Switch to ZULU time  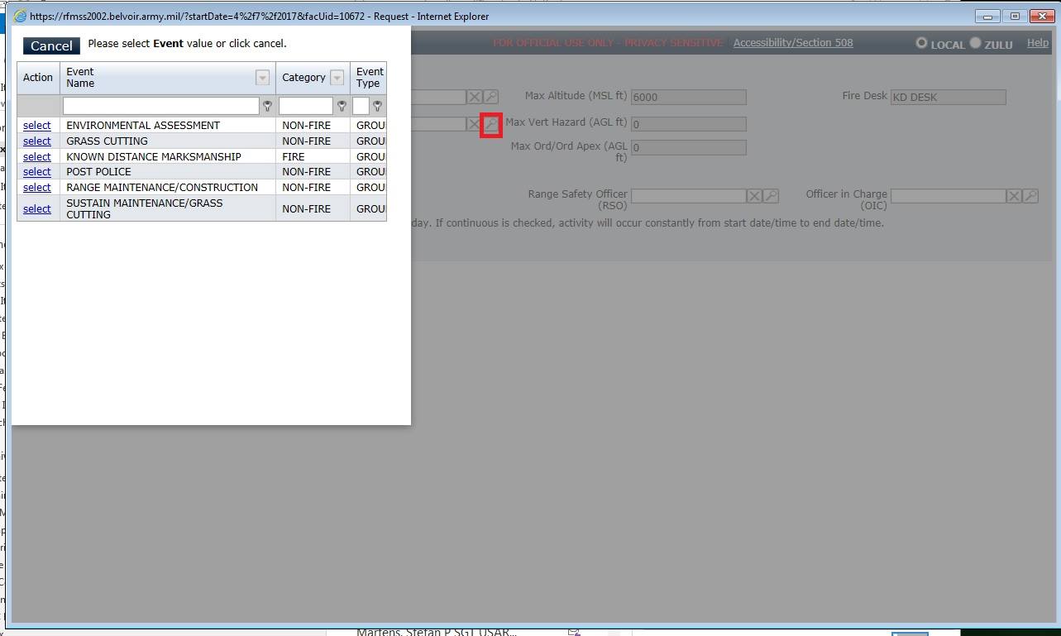point(976,44)
